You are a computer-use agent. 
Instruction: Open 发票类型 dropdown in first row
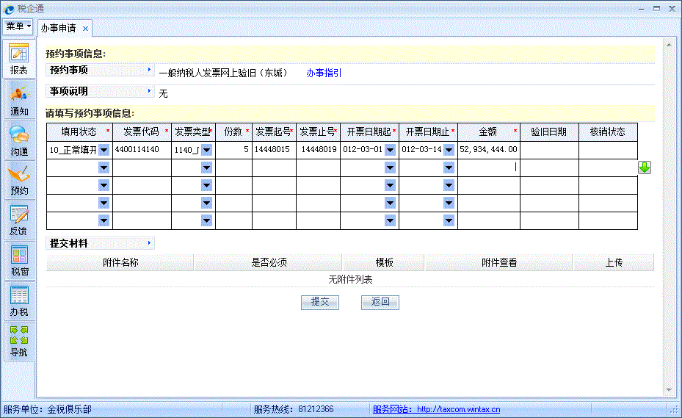[206, 150]
